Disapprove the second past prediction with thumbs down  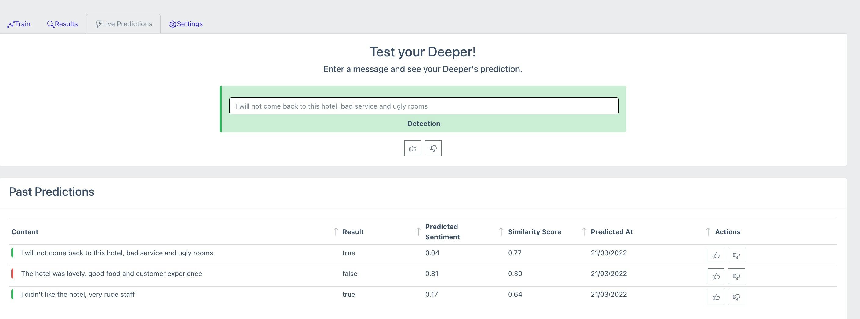click(x=736, y=276)
